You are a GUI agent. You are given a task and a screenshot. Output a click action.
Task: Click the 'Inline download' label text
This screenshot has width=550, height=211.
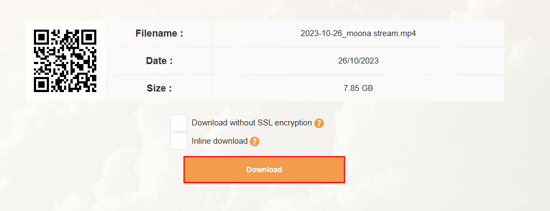[x=220, y=141]
